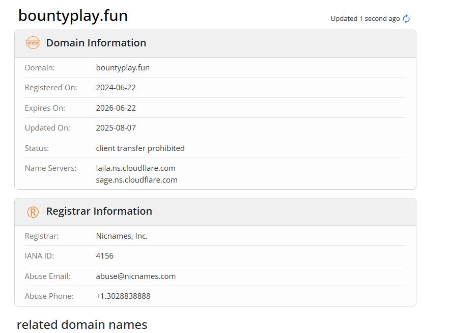Click the abuse phone number +1.3028838888

(x=123, y=296)
